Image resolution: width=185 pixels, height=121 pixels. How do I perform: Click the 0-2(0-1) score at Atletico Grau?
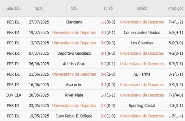[x=108, y=64]
